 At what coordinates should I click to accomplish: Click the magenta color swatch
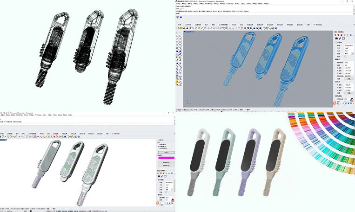166,158
